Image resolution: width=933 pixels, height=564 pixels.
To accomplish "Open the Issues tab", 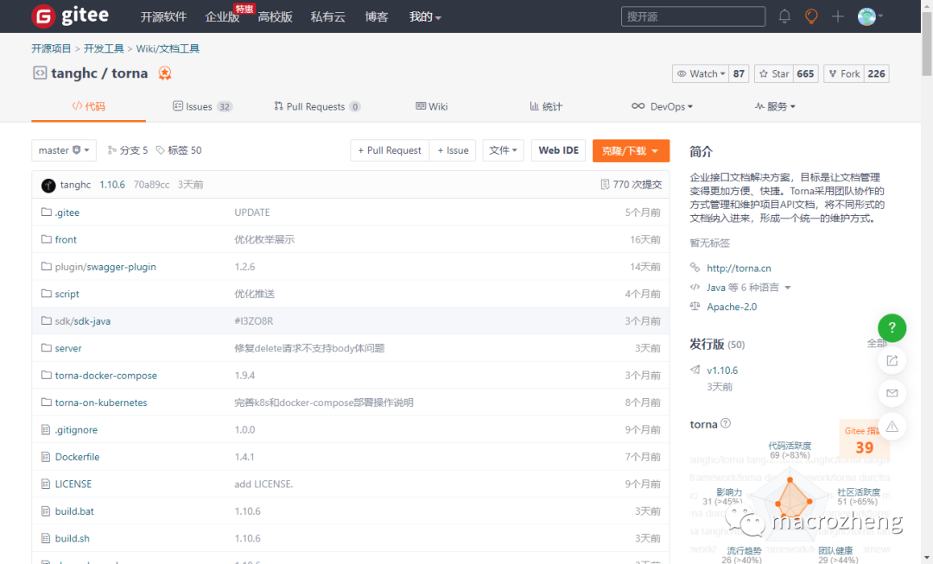I will pyautogui.click(x=202, y=105).
